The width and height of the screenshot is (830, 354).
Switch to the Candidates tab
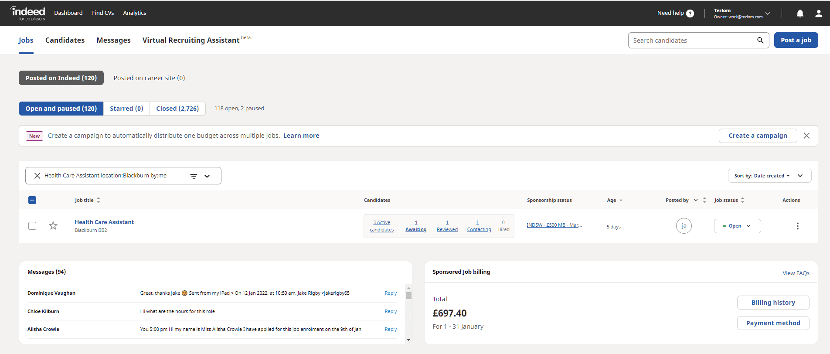coord(65,40)
